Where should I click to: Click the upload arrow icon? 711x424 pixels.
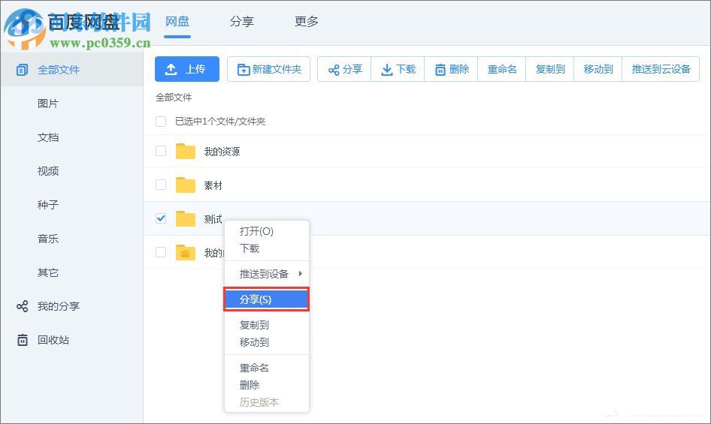click(x=171, y=69)
